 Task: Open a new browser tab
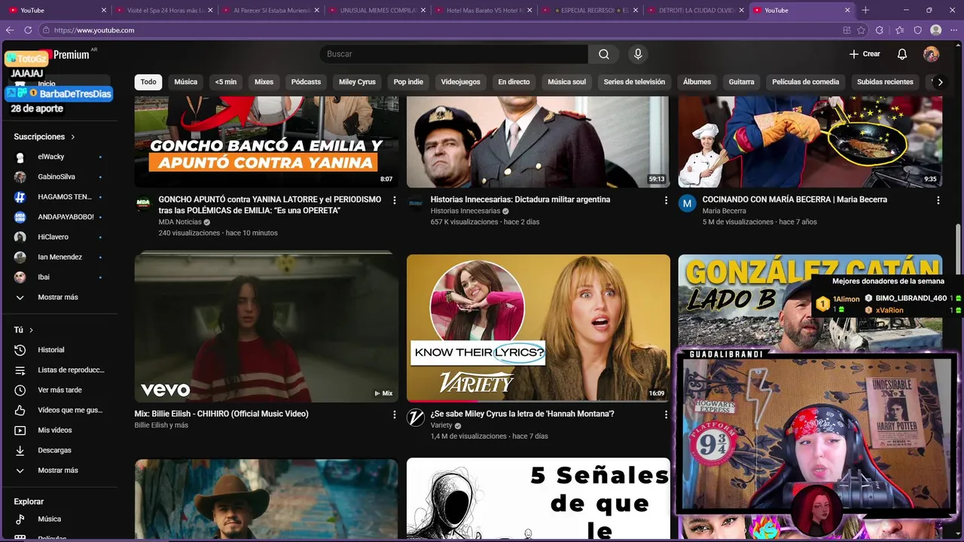click(x=865, y=11)
